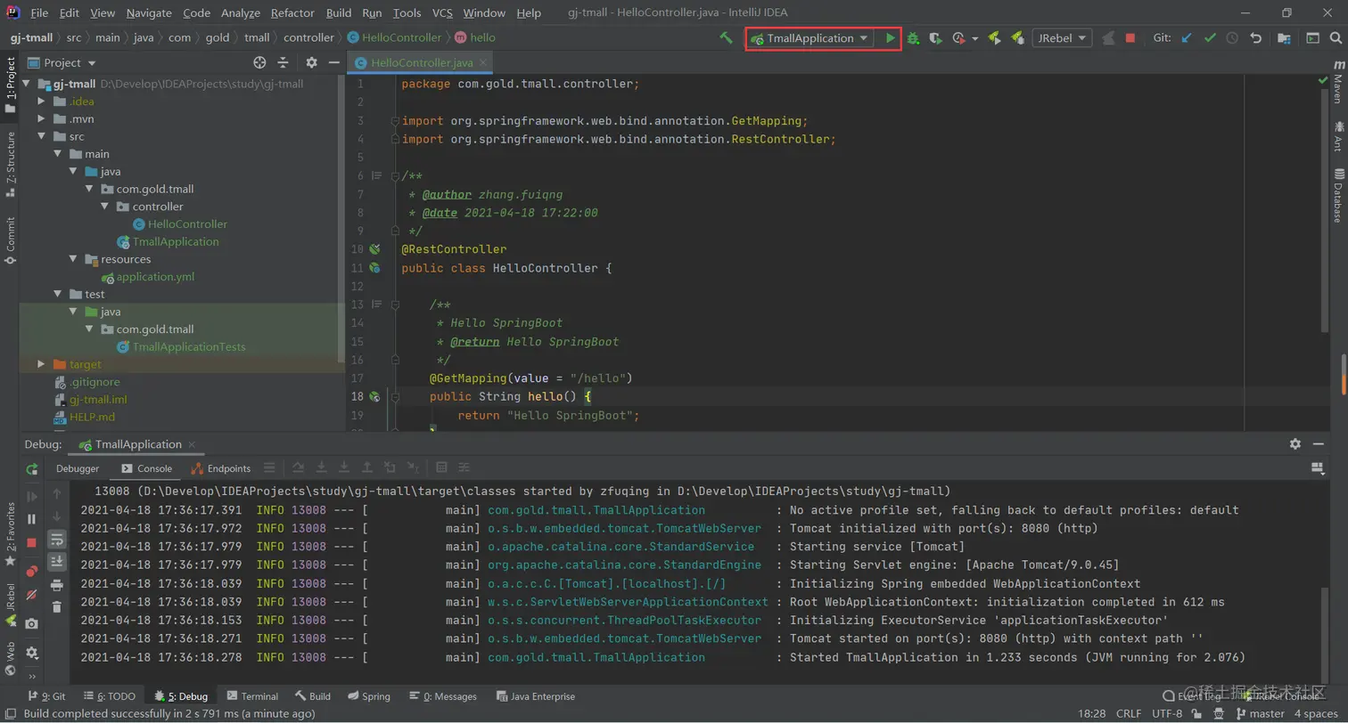Run with coverage shield icon

pos(935,38)
